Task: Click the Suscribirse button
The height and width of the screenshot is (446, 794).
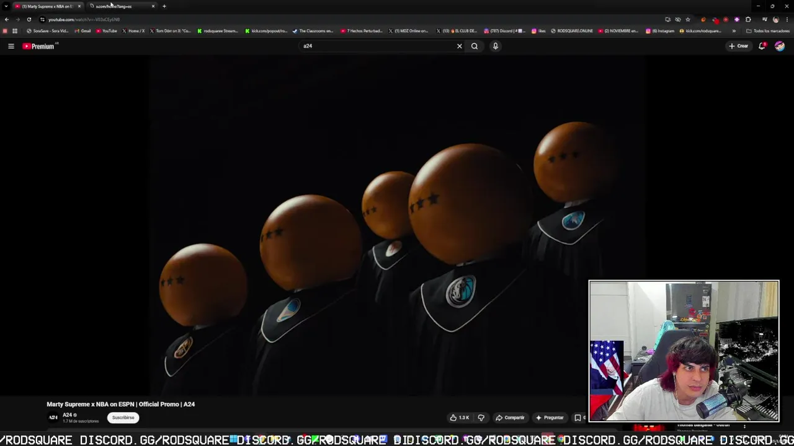Action: (x=123, y=418)
